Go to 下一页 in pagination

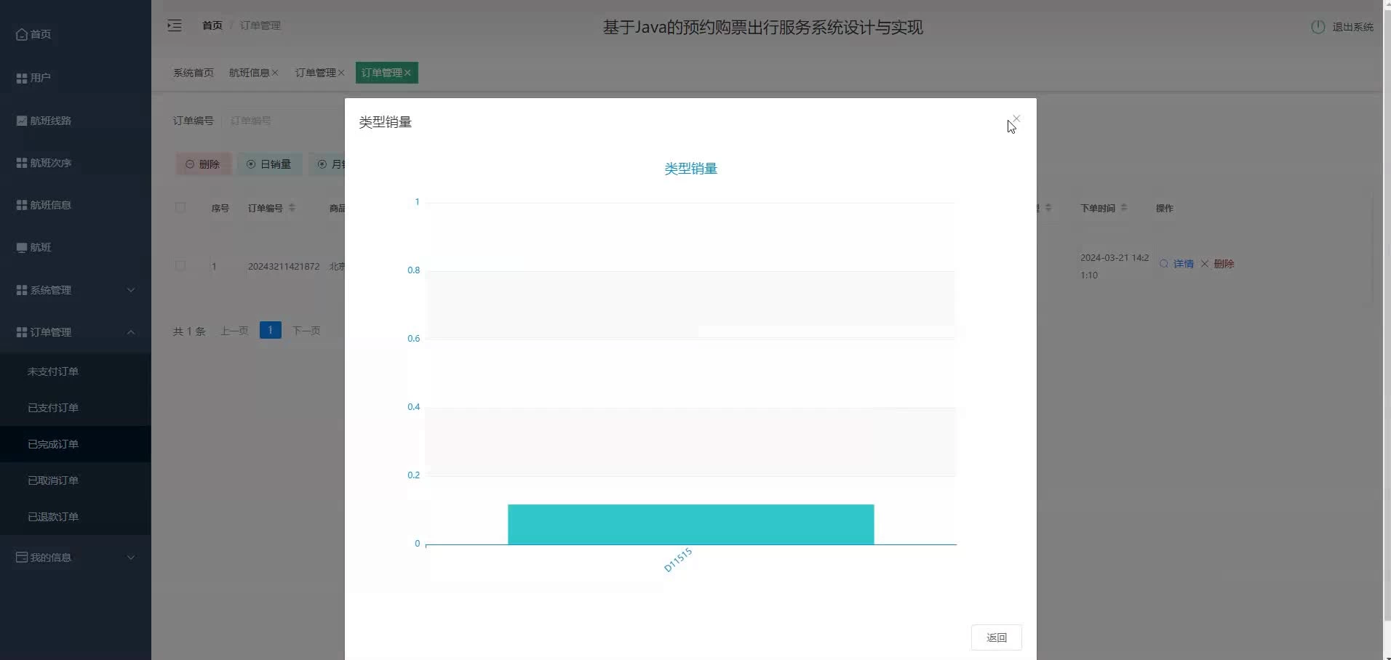(306, 331)
